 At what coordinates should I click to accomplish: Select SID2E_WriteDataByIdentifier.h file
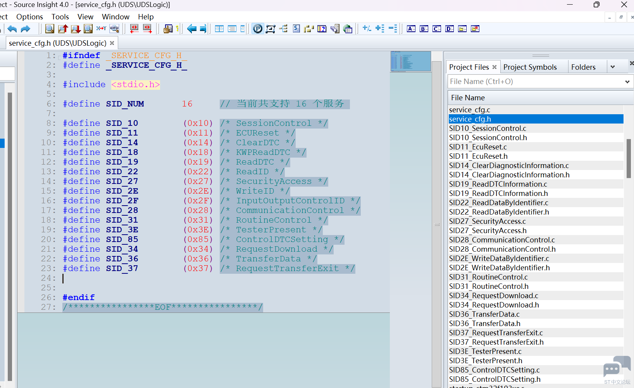pos(536,268)
